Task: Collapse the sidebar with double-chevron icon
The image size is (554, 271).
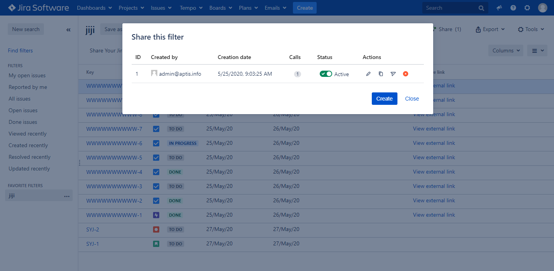Action: [68, 30]
